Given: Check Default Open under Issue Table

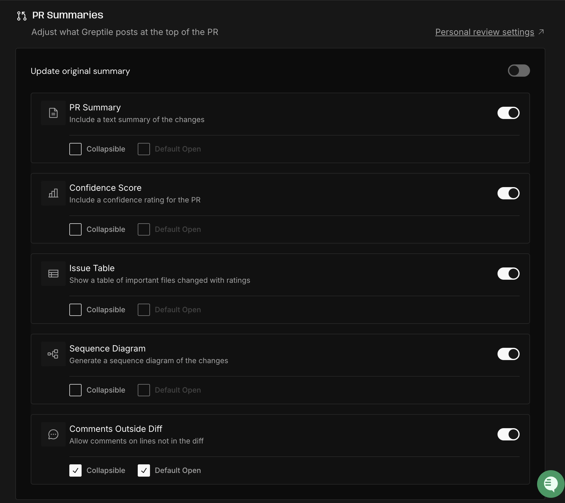Looking at the screenshot, I should click(143, 309).
